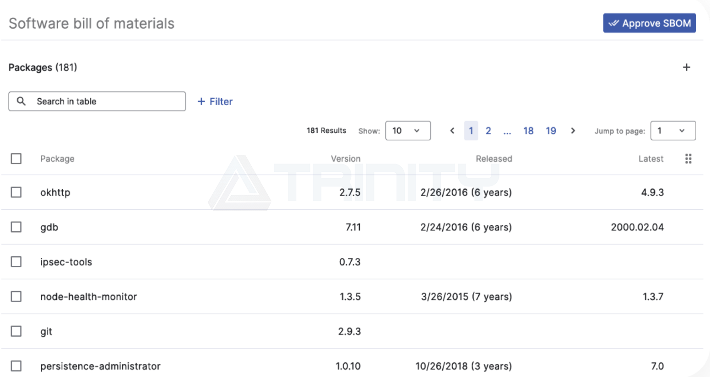The image size is (710, 377).
Task: Click the gdb package name
Action: coord(49,227)
